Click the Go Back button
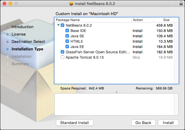The height and width of the screenshot is (130, 185). pos(143,123)
